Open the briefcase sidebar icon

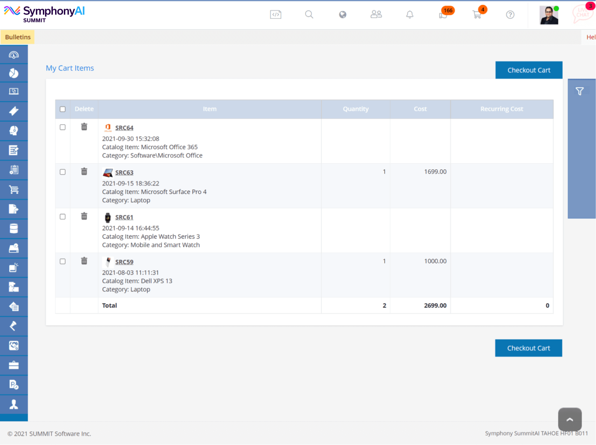point(14,365)
